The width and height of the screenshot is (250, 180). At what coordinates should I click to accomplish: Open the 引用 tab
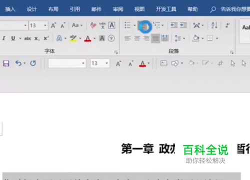tap(75, 9)
